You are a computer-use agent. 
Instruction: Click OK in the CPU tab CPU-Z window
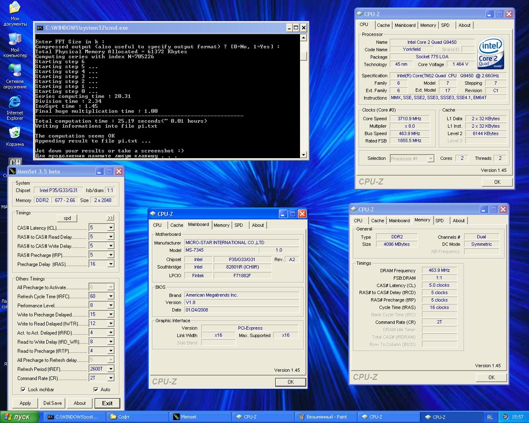(x=497, y=182)
